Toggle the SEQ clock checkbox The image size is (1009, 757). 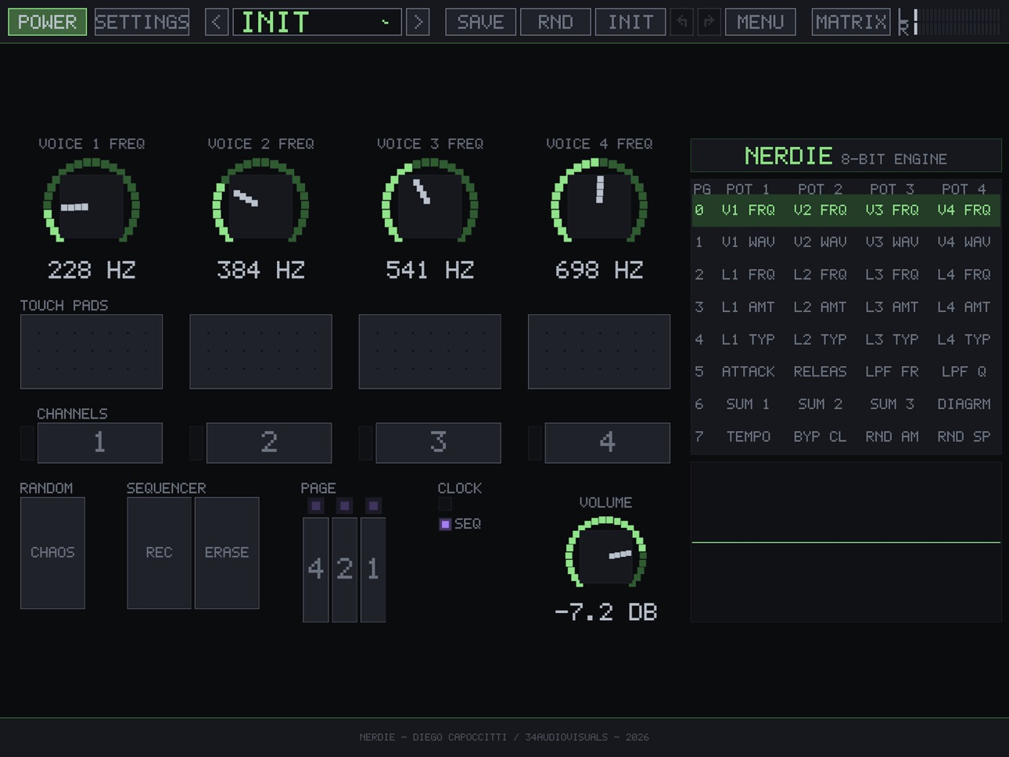(x=445, y=524)
